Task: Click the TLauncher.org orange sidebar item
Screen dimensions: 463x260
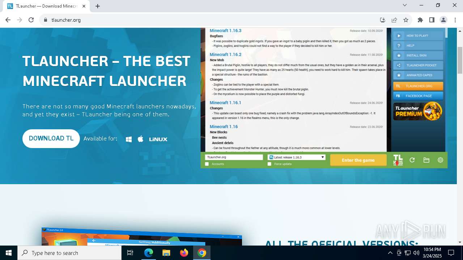Action: point(418,86)
